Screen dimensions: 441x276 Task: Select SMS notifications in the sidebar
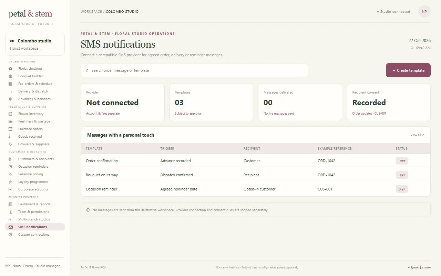[35, 227]
